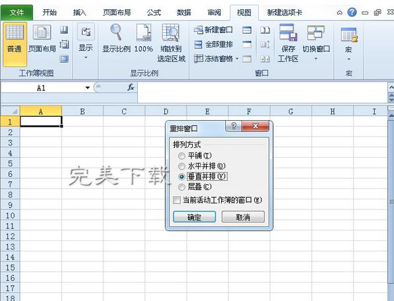Click Cancel (取消) button

click(243, 217)
